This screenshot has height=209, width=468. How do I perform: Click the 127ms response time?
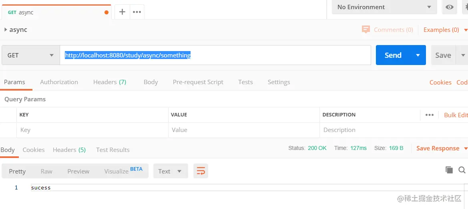click(358, 148)
